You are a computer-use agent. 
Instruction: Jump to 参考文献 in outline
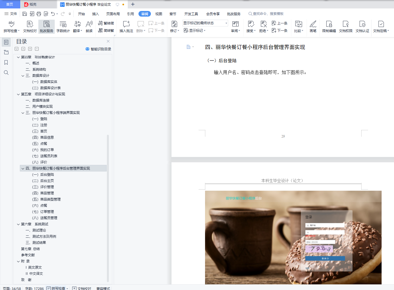[x=28, y=255]
